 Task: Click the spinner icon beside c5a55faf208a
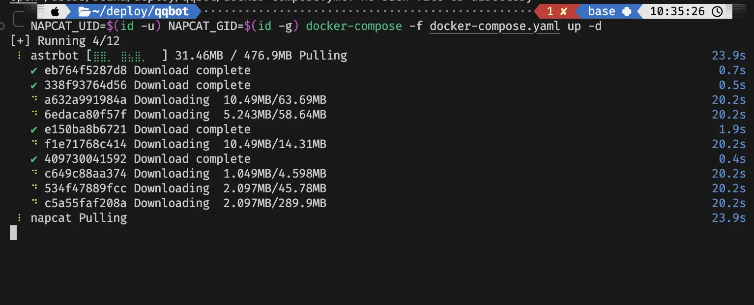click(x=34, y=203)
